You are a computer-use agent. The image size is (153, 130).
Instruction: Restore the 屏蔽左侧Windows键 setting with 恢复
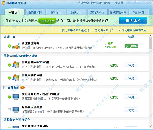click(131, 65)
